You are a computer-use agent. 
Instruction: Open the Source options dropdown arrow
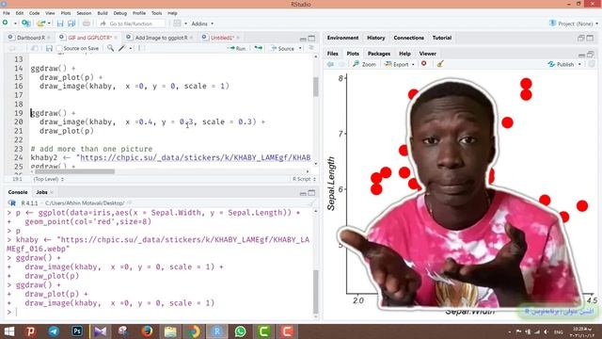(x=300, y=48)
